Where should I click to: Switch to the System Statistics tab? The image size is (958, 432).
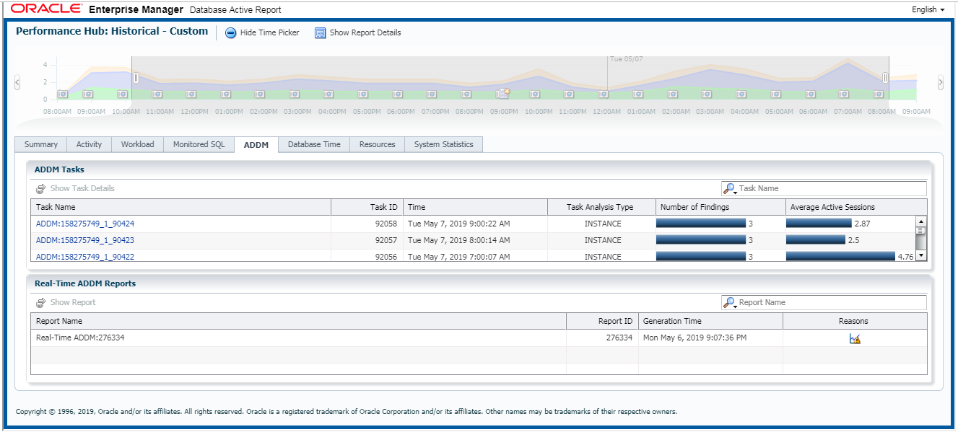click(x=443, y=144)
